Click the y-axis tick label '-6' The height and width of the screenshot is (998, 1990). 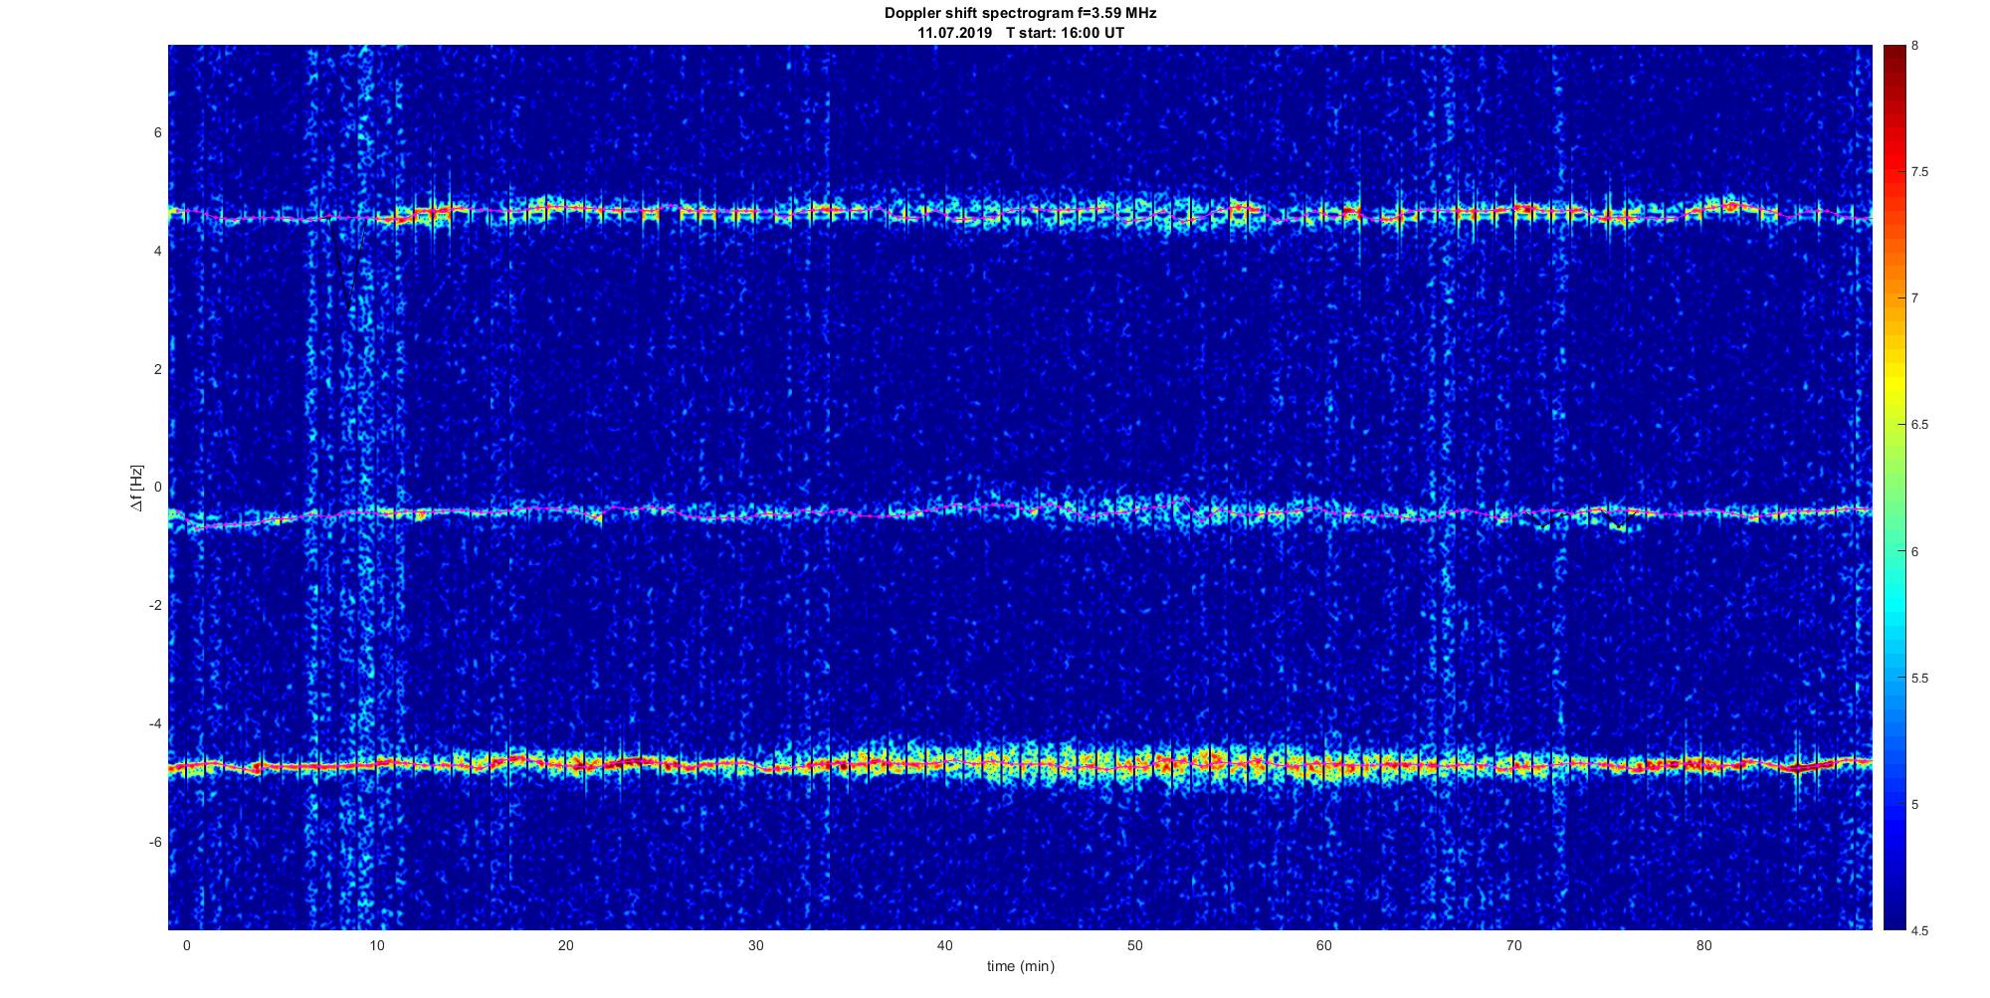tap(155, 842)
